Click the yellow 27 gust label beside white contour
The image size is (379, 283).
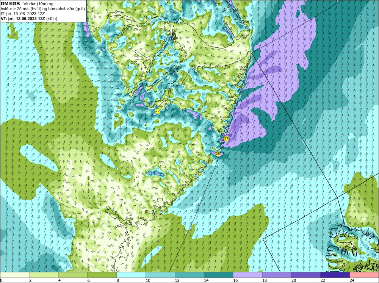pos(226,139)
